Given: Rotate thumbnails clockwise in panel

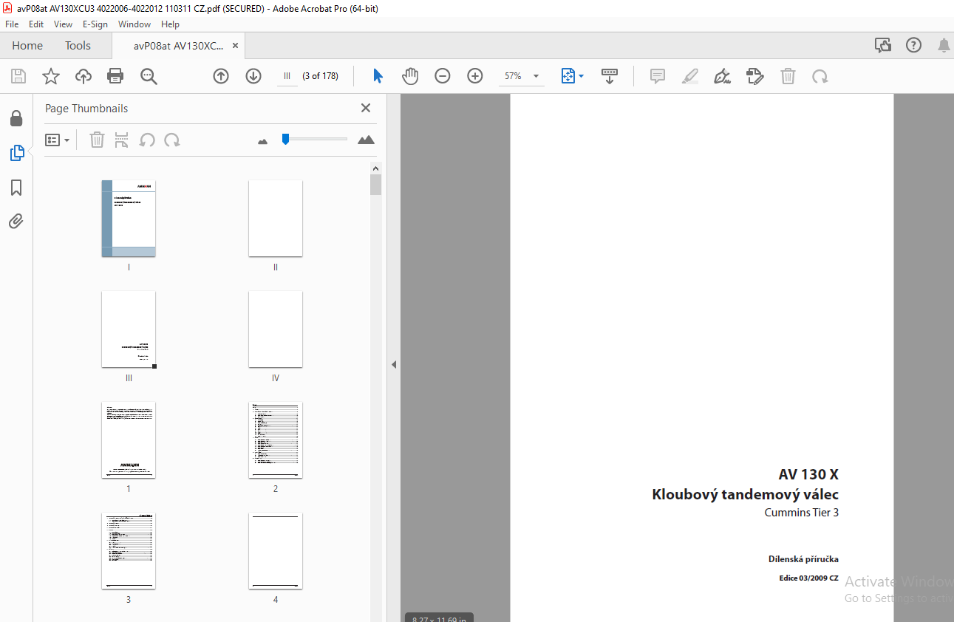Looking at the screenshot, I should point(172,140).
